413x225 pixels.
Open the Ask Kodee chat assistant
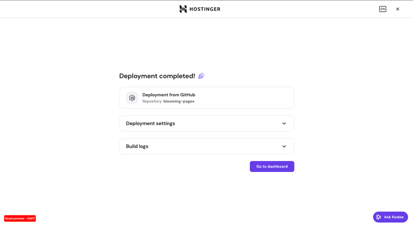[390, 217]
